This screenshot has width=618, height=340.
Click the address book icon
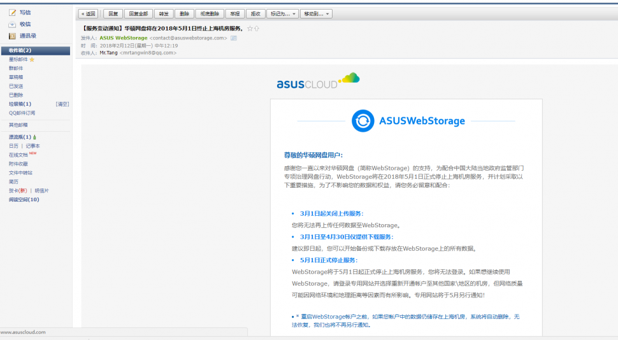click(x=13, y=36)
